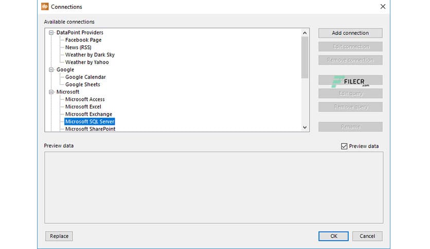The image size is (430, 249).
Task: Click the DataPoint icon in title bar
Action: pyautogui.click(x=45, y=6)
